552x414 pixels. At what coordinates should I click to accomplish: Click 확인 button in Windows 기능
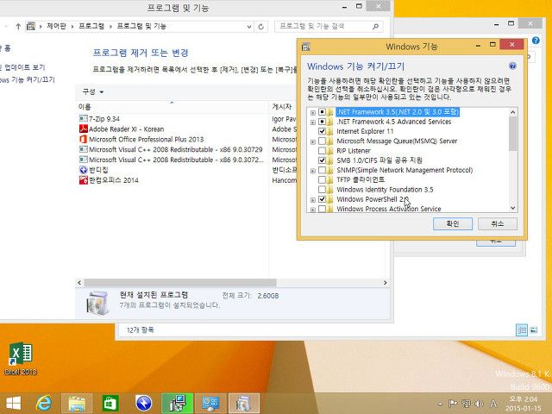coord(452,223)
